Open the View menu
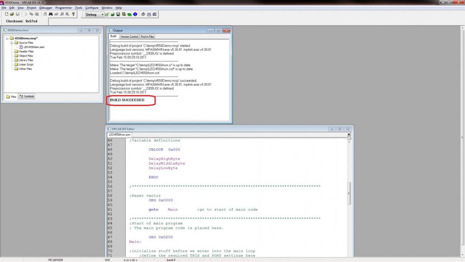The image size is (465, 262). [20, 8]
